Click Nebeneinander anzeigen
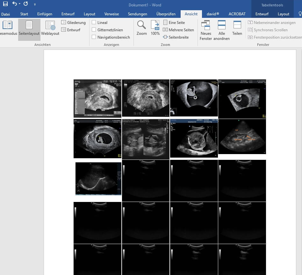Screen dimensions: 302x275 pos(271,23)
